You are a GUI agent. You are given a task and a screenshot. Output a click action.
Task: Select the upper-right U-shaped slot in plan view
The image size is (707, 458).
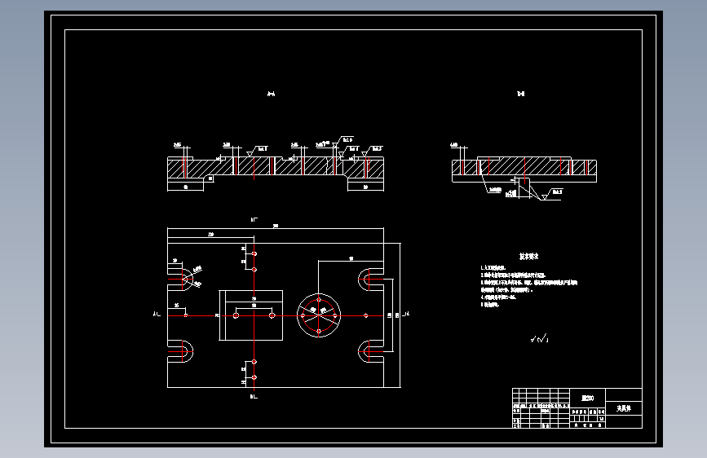(371, 280)
